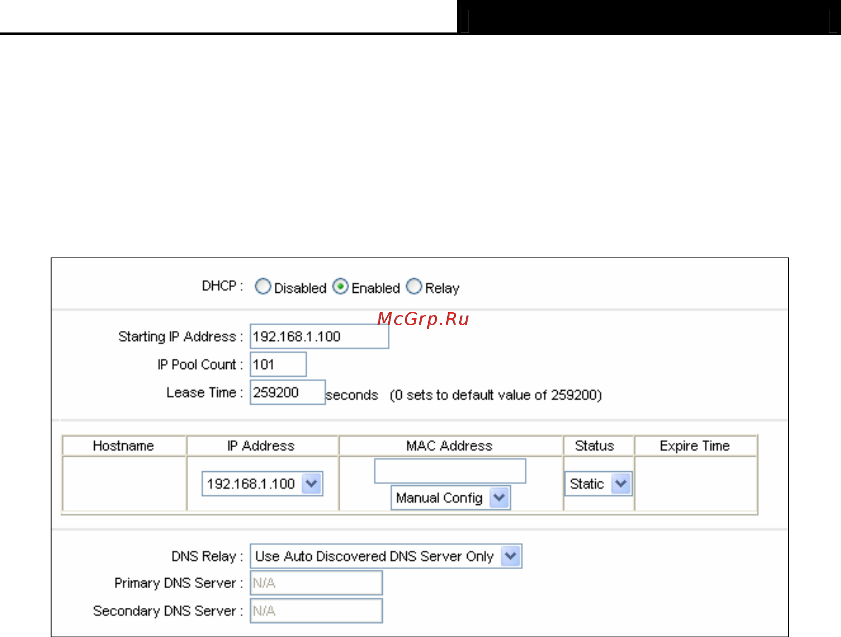Click the default value 259200 note
Viewport: 841px width, 637px height.
coord(495,395)
